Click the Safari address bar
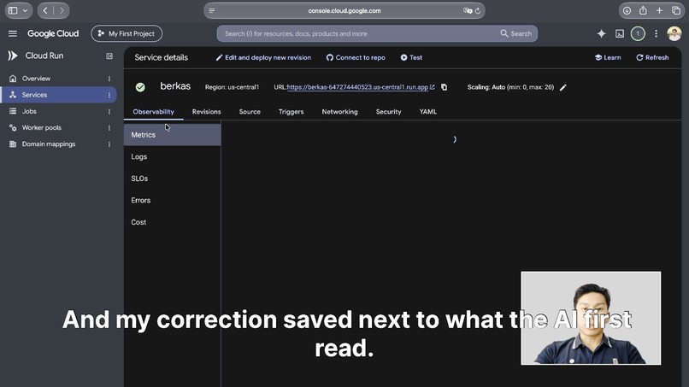The width and height of the screenshot is (689, 387). (344, 10)
